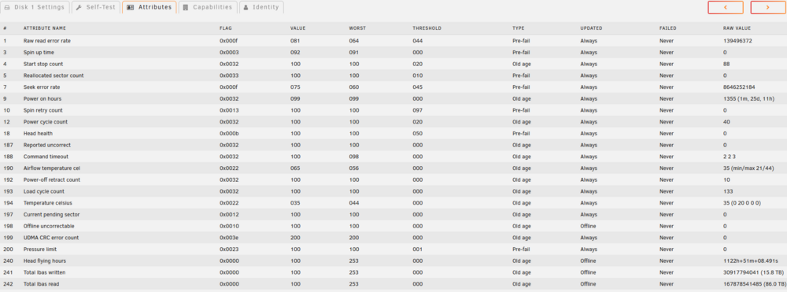Switch to the Capabilities tab
Image resolution: width=787 pixels, height=292 pixels.
208,8
